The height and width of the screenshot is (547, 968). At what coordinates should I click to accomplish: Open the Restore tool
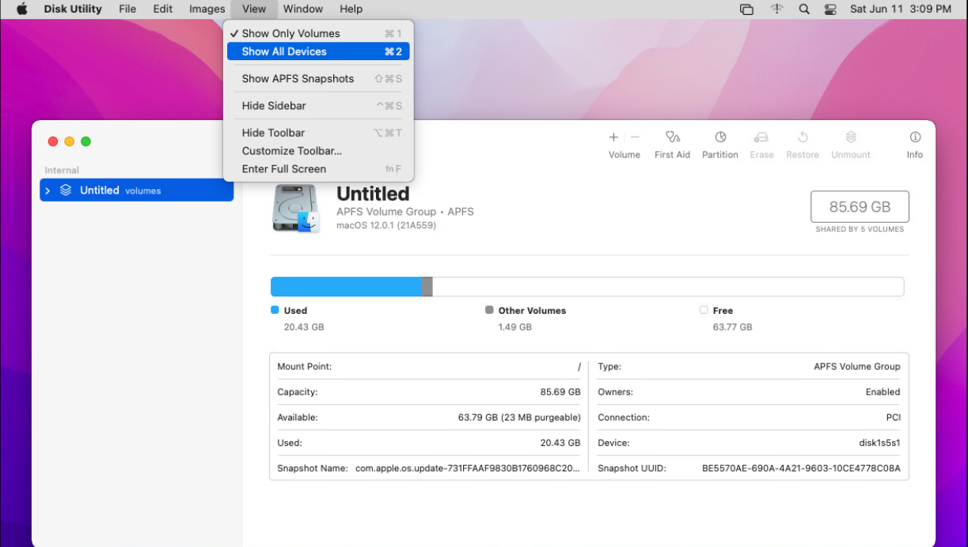(802, 144)
